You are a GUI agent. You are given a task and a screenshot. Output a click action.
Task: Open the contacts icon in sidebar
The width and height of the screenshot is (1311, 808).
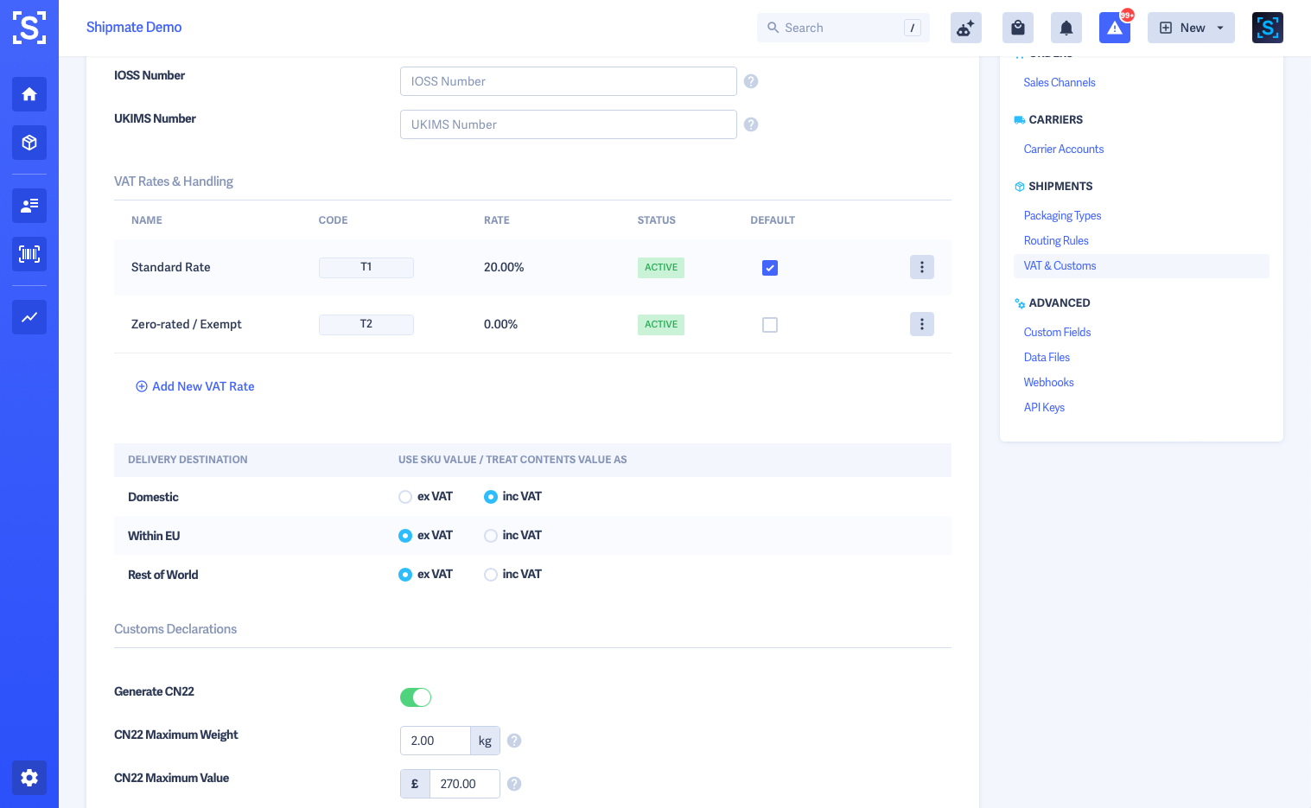point(29,206)
